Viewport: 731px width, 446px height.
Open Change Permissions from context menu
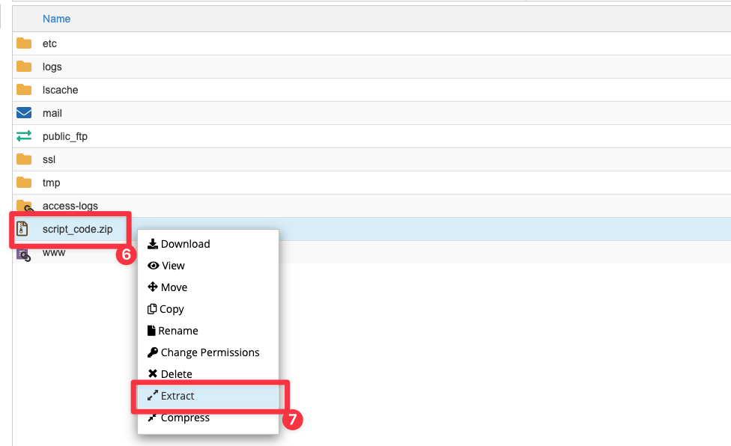209,352
